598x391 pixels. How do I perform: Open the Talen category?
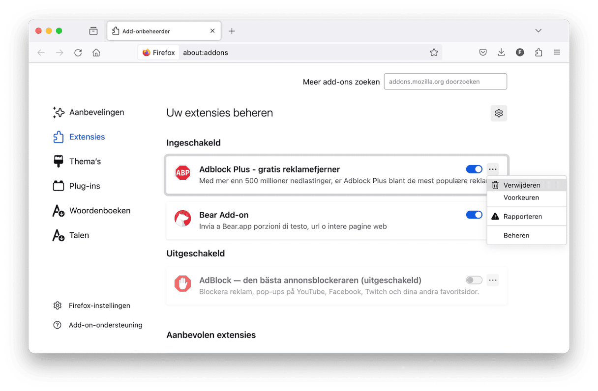click(71, 235)
